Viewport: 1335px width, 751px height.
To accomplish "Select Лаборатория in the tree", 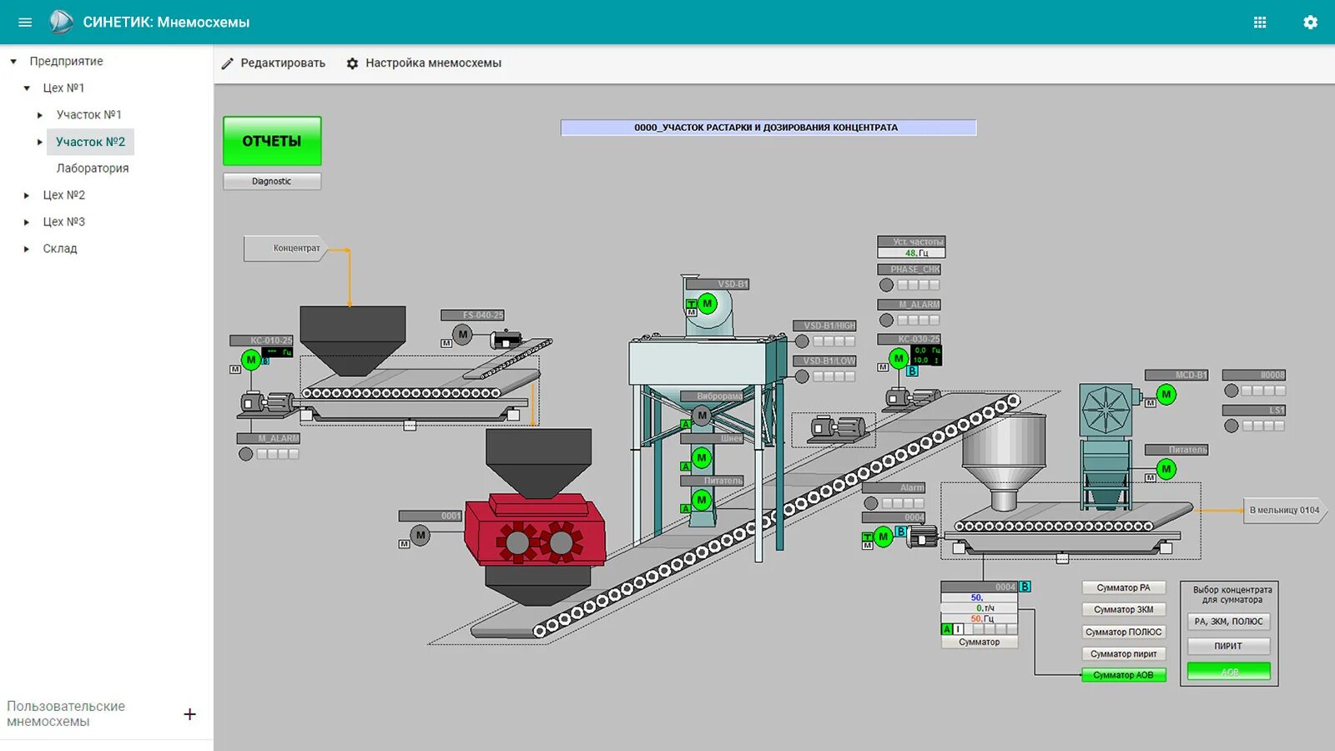I will tap(93, 169).
